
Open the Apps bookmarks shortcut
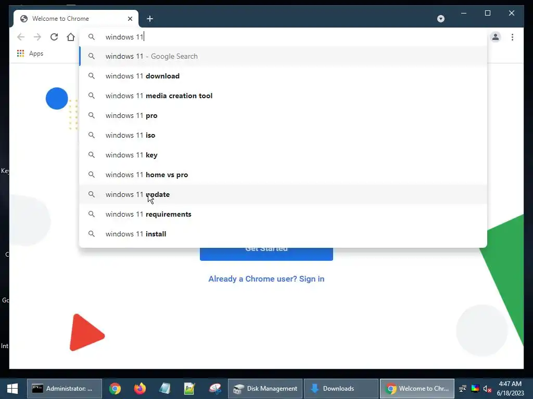(30, 54)
